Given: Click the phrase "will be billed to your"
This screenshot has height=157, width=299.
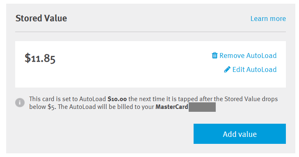Looking at the screenshot, I should (126, 107).
